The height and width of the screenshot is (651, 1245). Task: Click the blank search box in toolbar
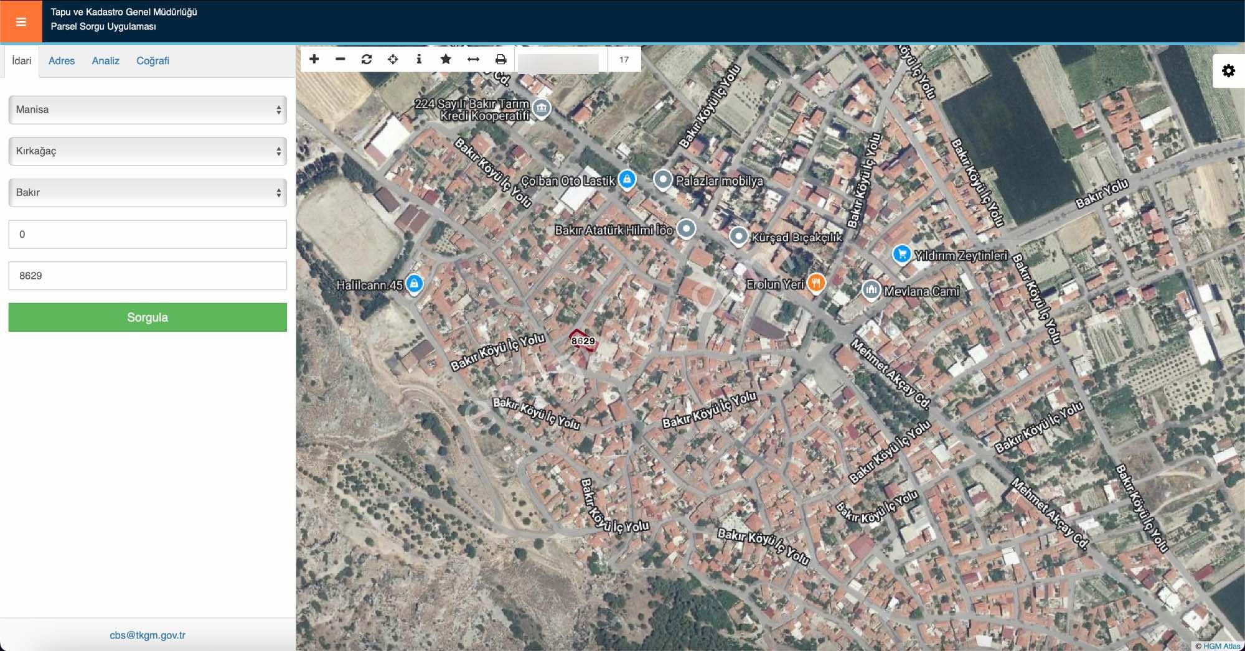pyautogui.click(x=558, y=62)
